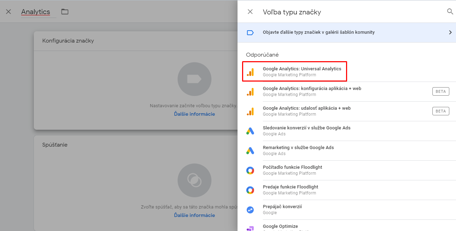Click the Konfigurácia značky card heading
This screenshot has height=231, width=456.
point(68,41)
